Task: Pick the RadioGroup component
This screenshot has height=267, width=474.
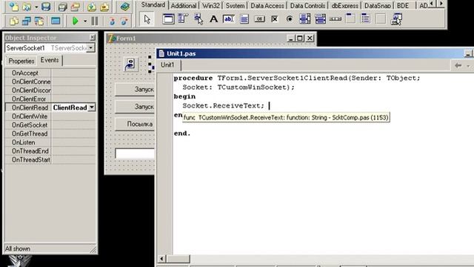Action: tap(365, 19)
